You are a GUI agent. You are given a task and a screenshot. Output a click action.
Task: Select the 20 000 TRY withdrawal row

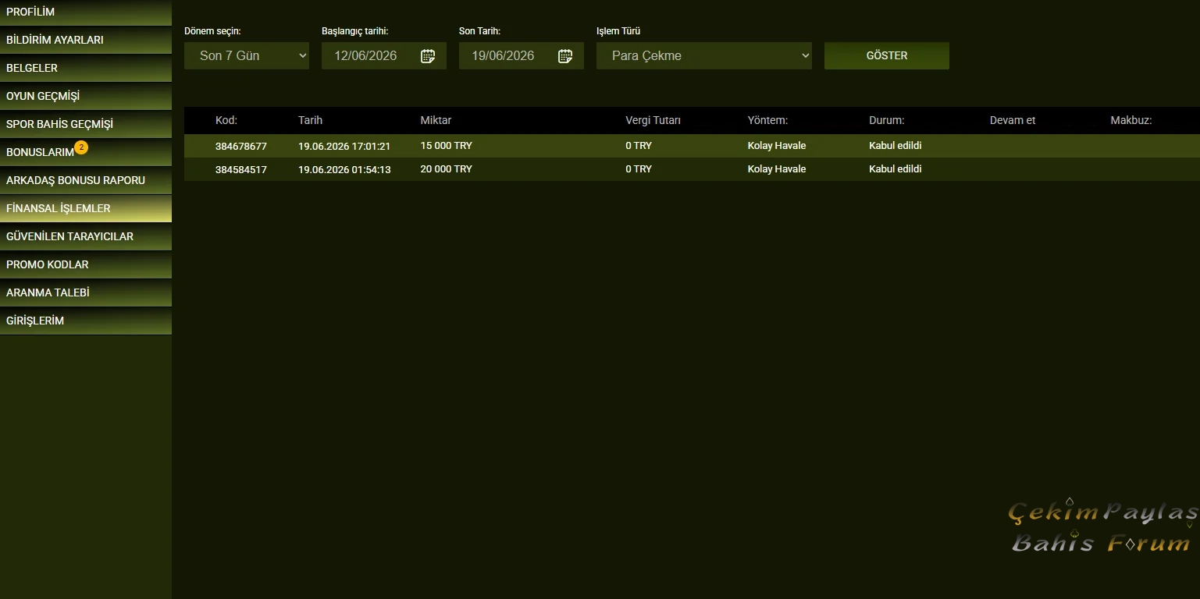point(692,169)
